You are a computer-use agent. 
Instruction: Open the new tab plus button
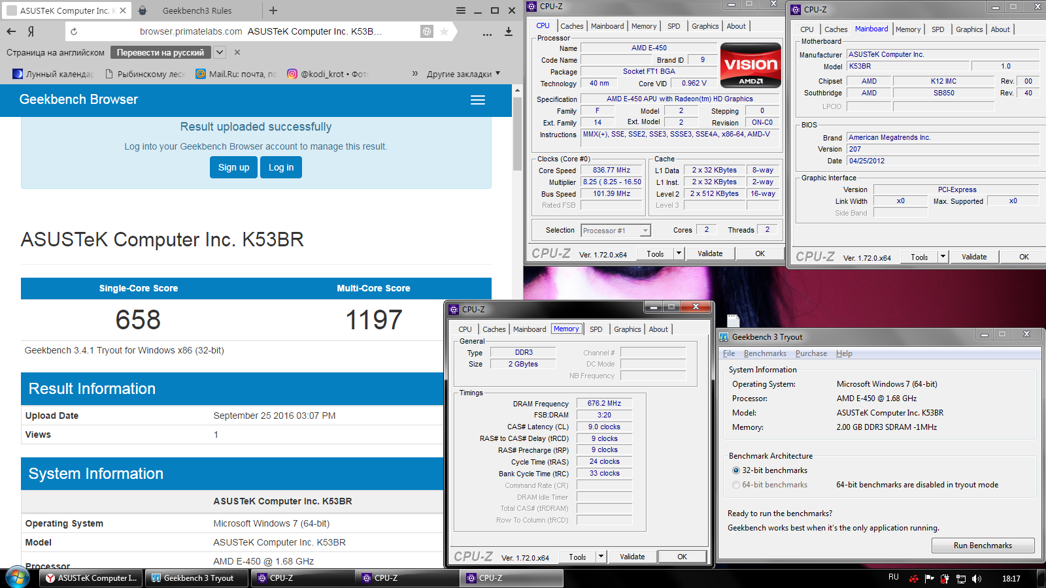(x=273, y=10)
